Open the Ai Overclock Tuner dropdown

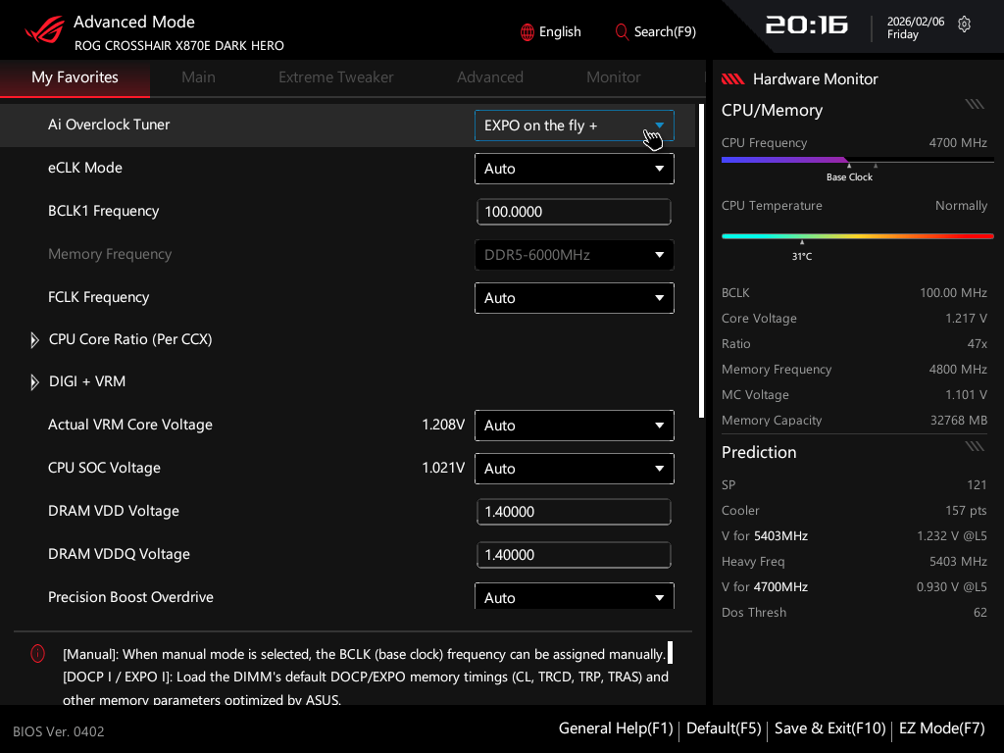pos(574,125)
